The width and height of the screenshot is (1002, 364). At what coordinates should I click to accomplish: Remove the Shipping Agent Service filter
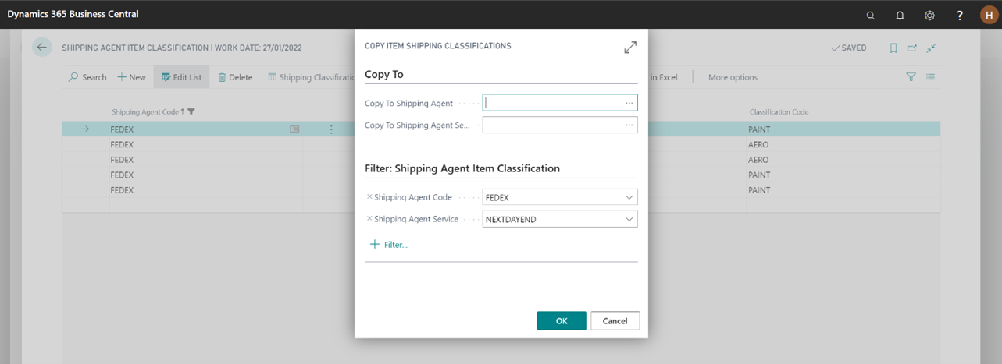pos(369,219)
